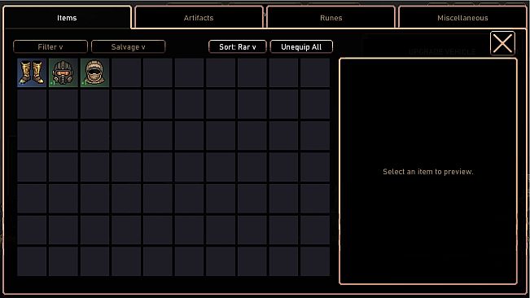Select the Items tab
Viewport: 530px width, 298px height.
click(67, 18)
